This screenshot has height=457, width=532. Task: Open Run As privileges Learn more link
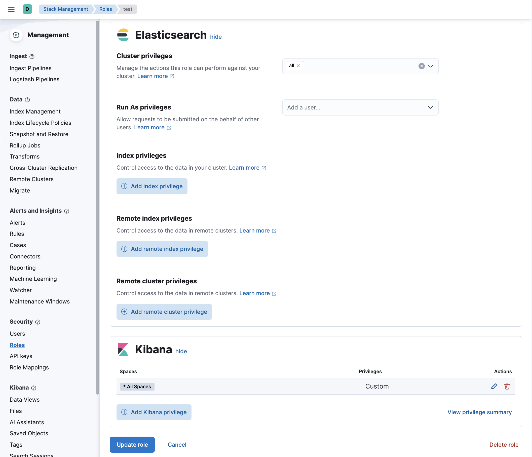[x=153, y=128]
